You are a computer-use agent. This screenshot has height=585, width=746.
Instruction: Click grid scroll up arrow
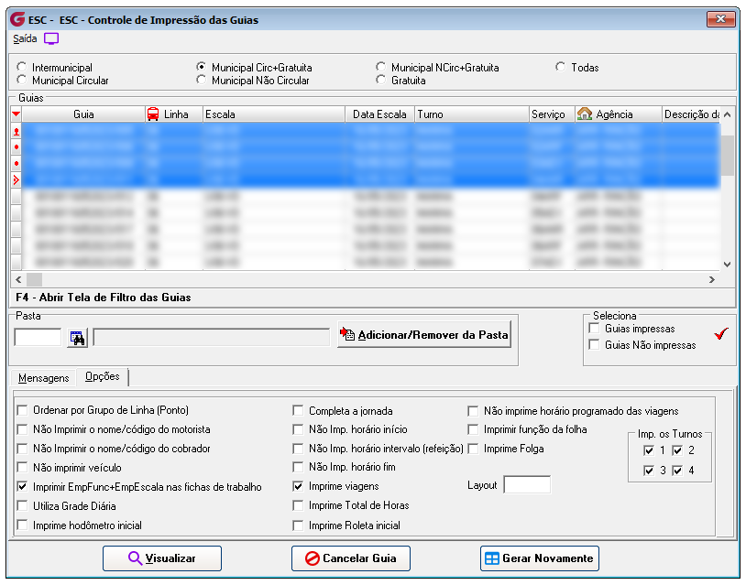(x=727, y=114)
